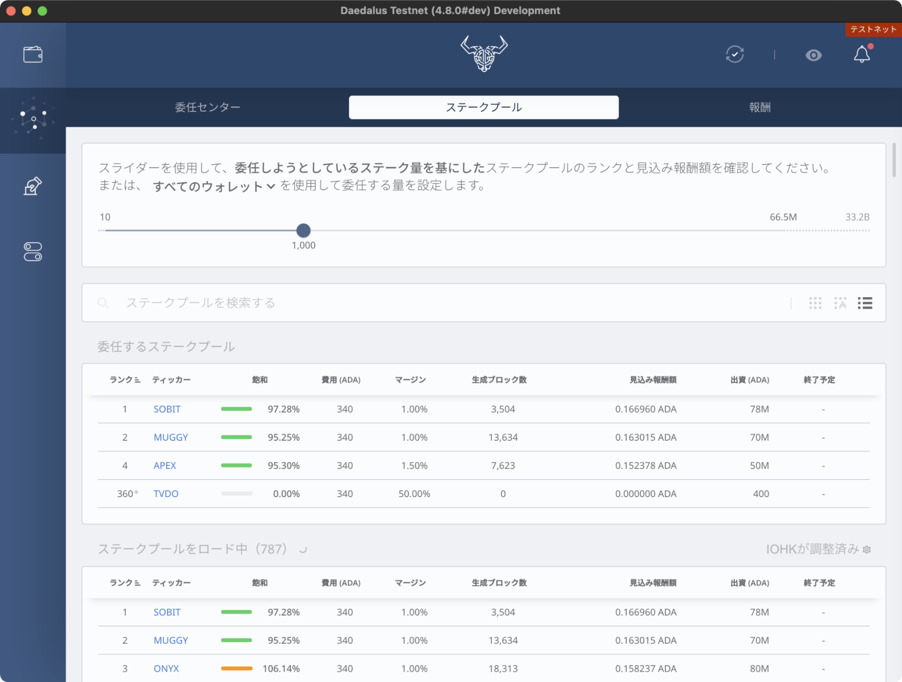Viewport: 902px width, 682px height.
Task: Sort delegated table by 飽和 header
Action: coord(259,380)
